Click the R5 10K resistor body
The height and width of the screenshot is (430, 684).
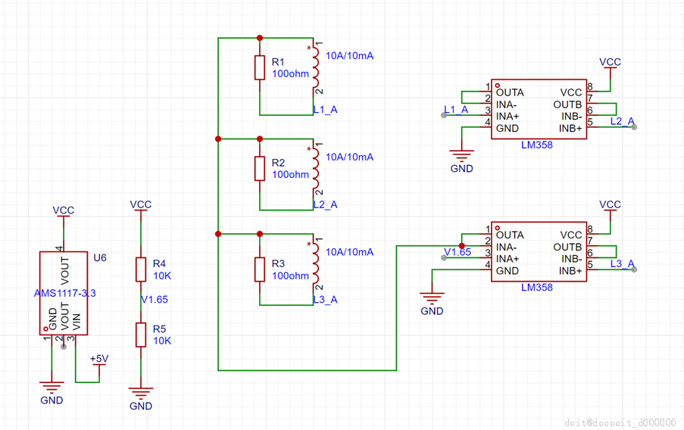pyautogui.click(x=140, y=335)
